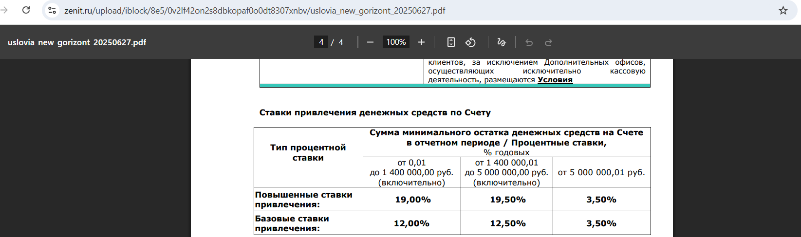Click the forward navigation arrow
The width and height of the screenshot is (801, 237).
pos(5,10)
